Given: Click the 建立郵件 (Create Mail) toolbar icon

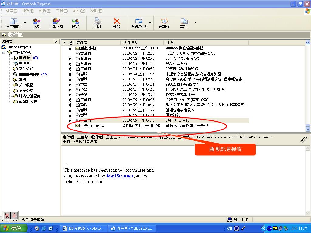Looking at the screenshot, I should coord(13,23).
